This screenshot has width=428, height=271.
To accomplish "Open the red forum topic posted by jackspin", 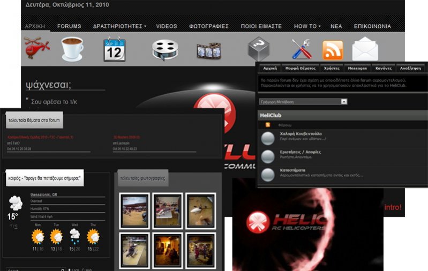I will (126, 137).
